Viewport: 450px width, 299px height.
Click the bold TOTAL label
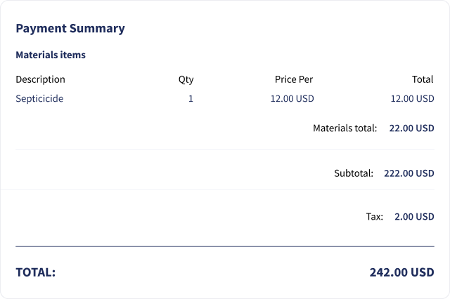[36, 272]
